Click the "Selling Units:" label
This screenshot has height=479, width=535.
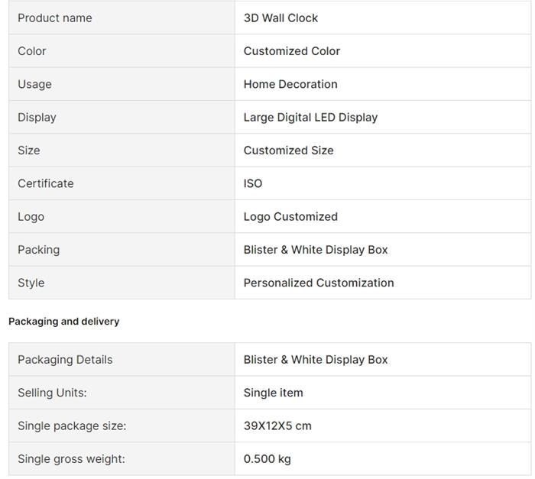[x=52, y=393]
